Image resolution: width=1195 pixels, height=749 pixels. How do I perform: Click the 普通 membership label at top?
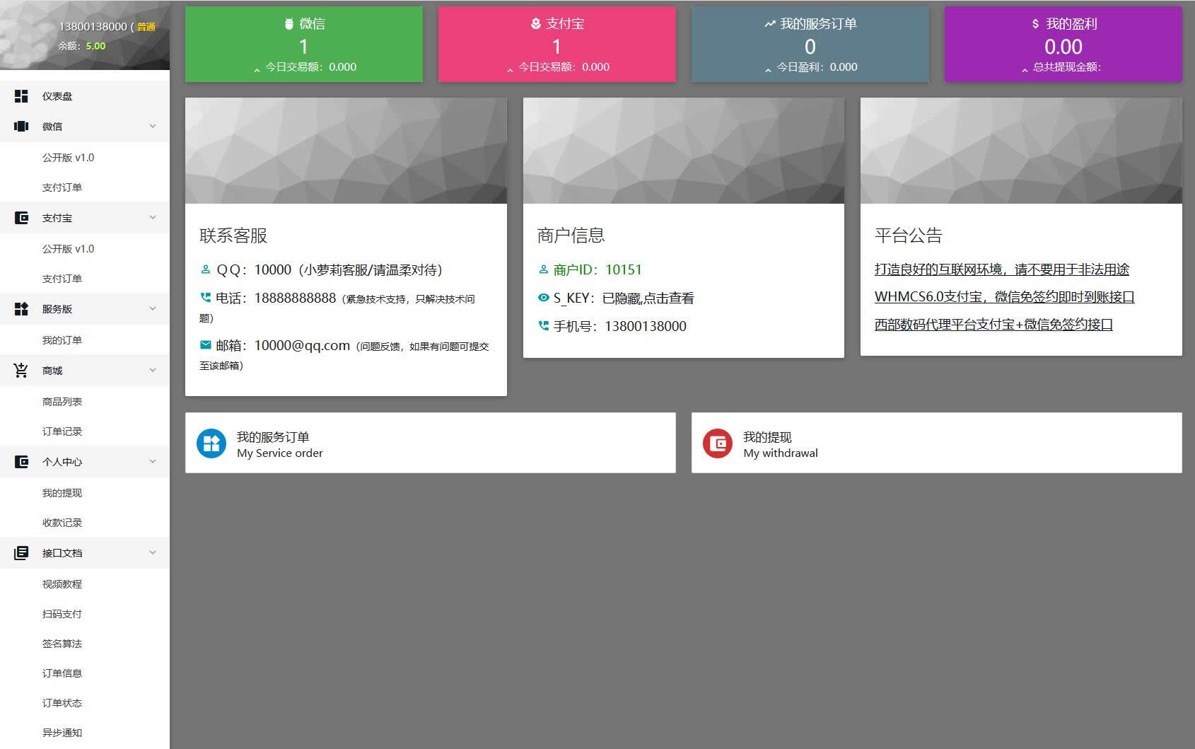coord(144,26)
